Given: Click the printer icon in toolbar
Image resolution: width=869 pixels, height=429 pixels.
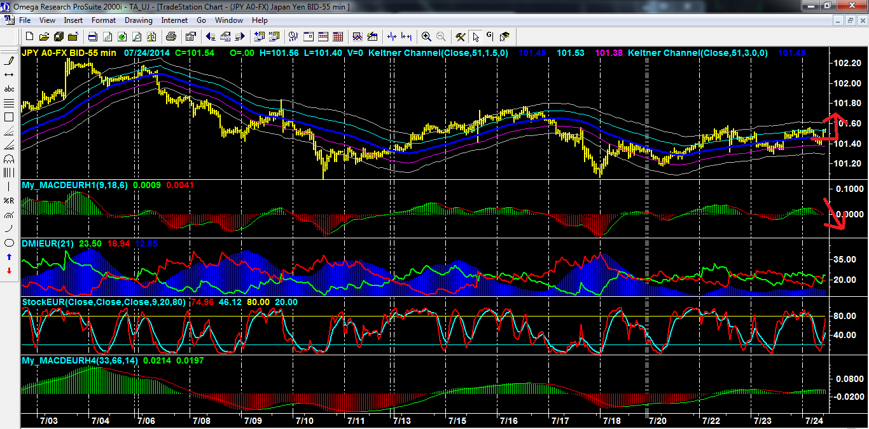Looking at the screenshot, I should tap(170, 36).
